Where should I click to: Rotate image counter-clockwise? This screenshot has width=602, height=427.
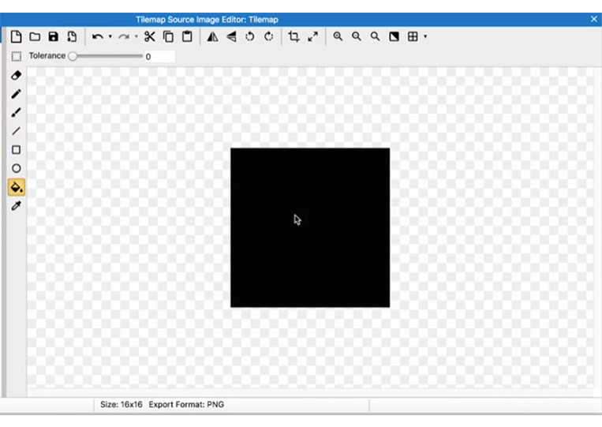click(250, 36)
